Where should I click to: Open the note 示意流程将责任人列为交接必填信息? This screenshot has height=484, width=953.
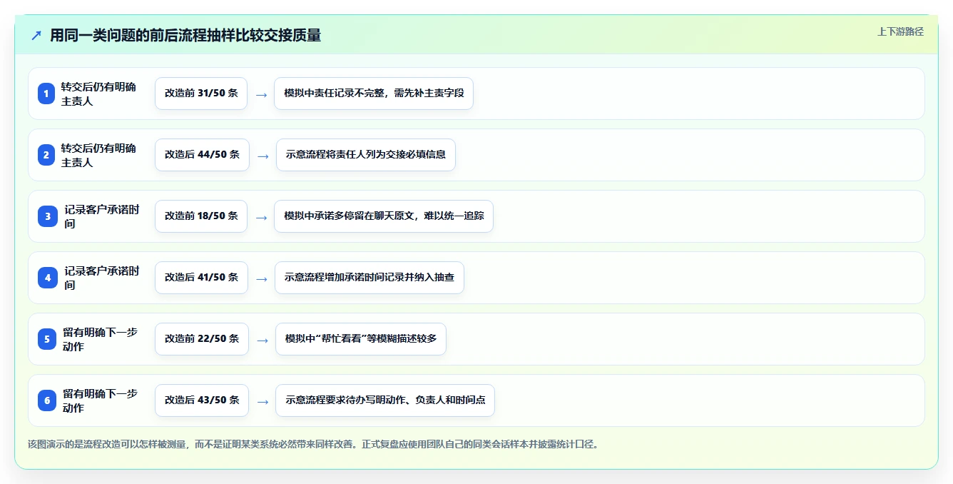[366, 155]
